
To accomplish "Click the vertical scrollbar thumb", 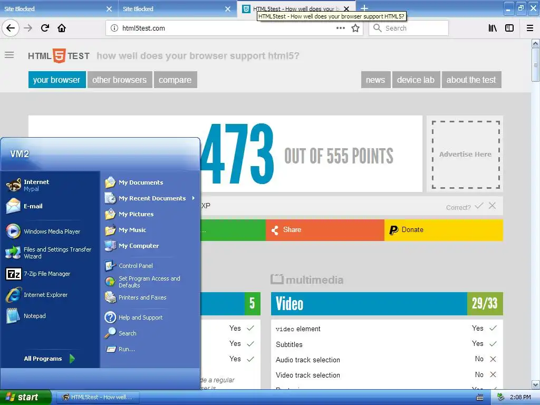I will tap(535, 65).
